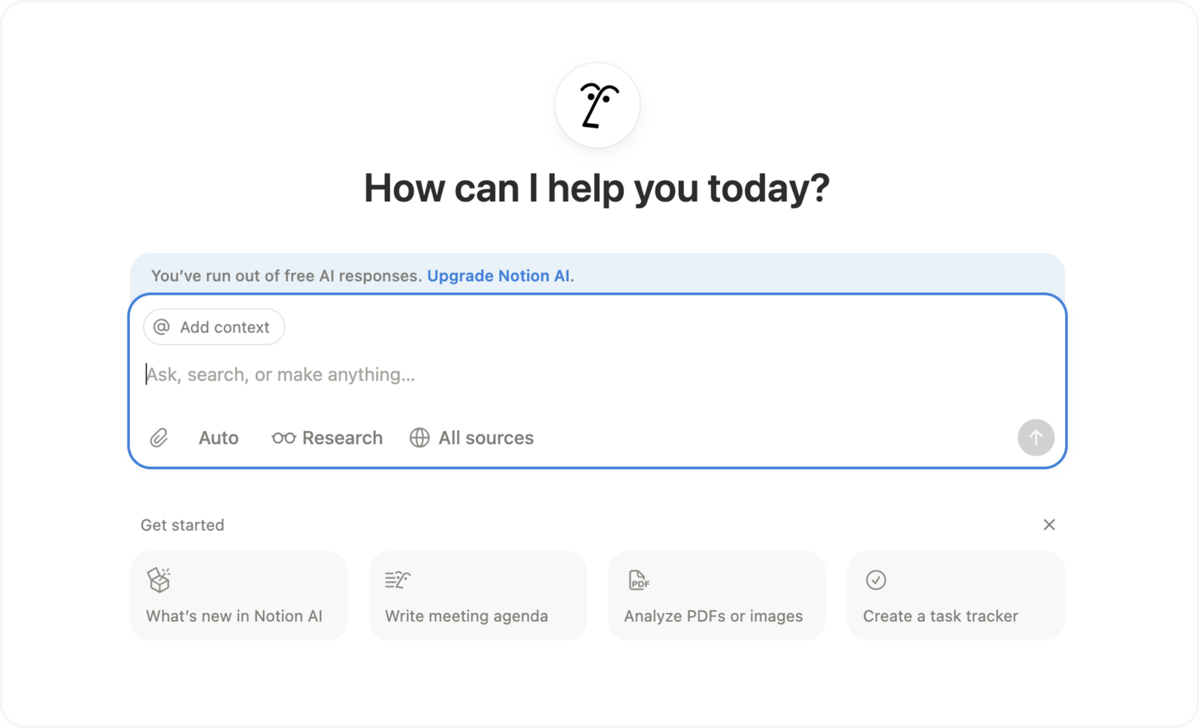The height and width of the screenshot is (728, 1199).
Task: Select What's new in Notion AI card
Action: pos(239,596)
